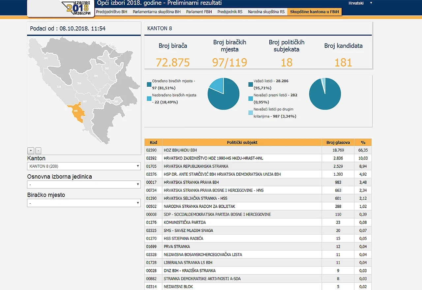Screen dimensions: 422x290
Task: Click the valid ballots pie chart
Action: (x=325, y=94)
